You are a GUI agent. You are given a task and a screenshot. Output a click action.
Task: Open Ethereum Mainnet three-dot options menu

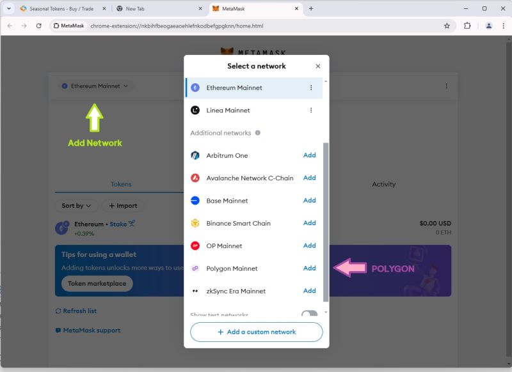[x=311, y=88]
